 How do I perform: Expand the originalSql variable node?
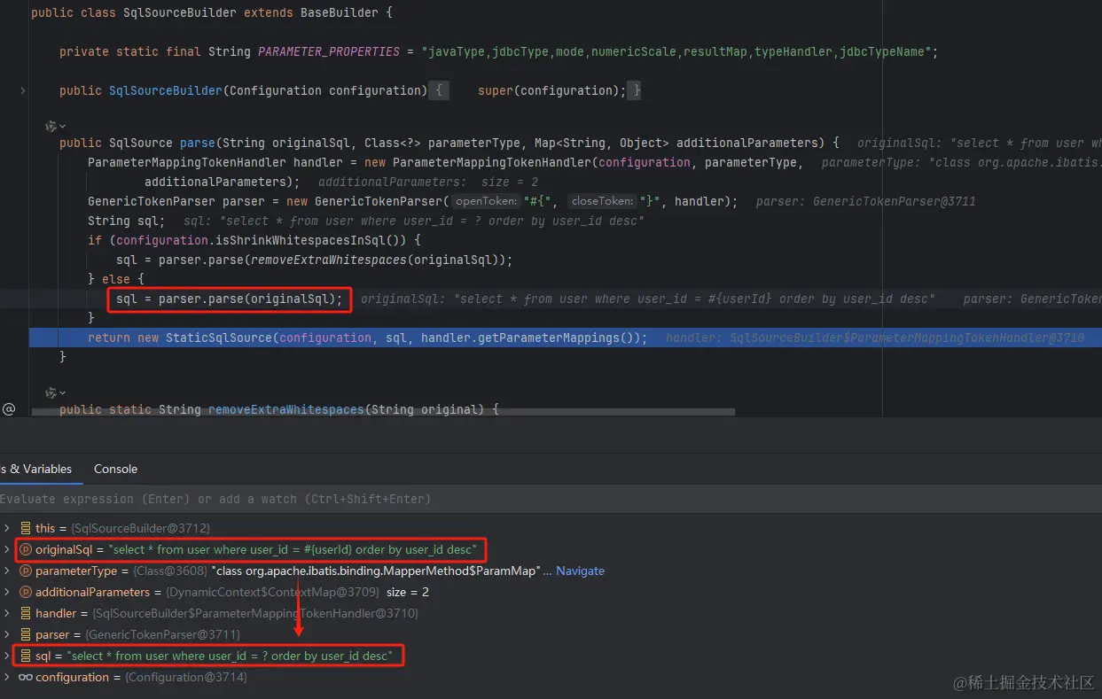point(7,549)
